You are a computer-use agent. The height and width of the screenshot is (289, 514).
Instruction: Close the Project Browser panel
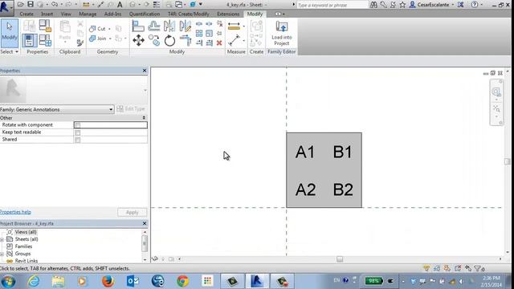tap(145, 223)
